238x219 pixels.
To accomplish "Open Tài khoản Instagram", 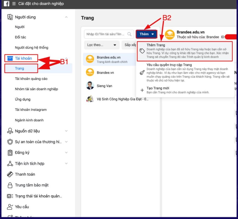I will click(31, 110).
